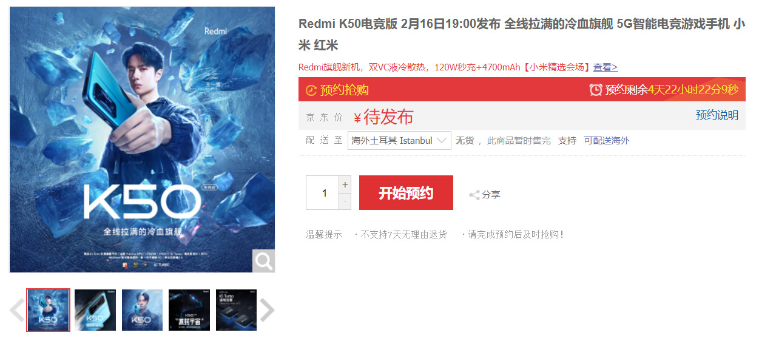Show next thumbnails with right arrow
Screen dimensions: 759x341
coord(267,310)
